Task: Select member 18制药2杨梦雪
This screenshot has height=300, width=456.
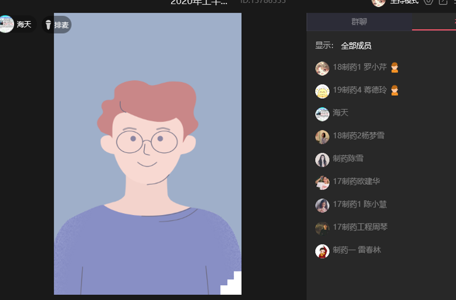Action: pyautogui.click(x=358, y=136)
